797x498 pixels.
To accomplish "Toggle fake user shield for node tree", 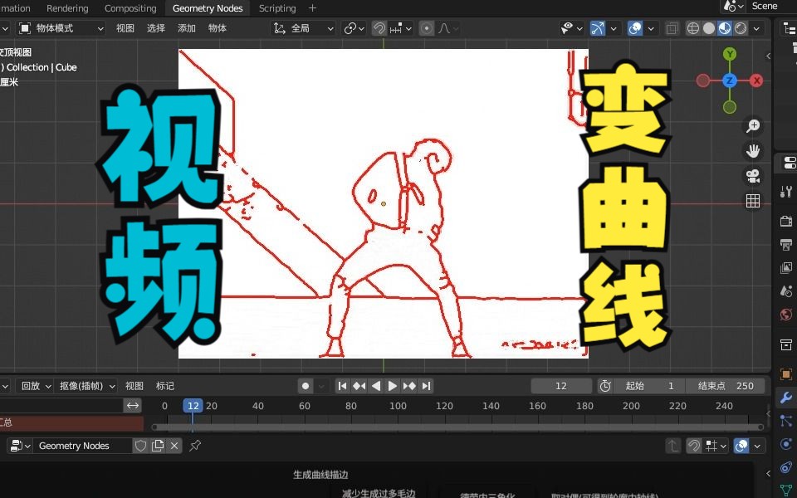I will click(x=140, y=446).
